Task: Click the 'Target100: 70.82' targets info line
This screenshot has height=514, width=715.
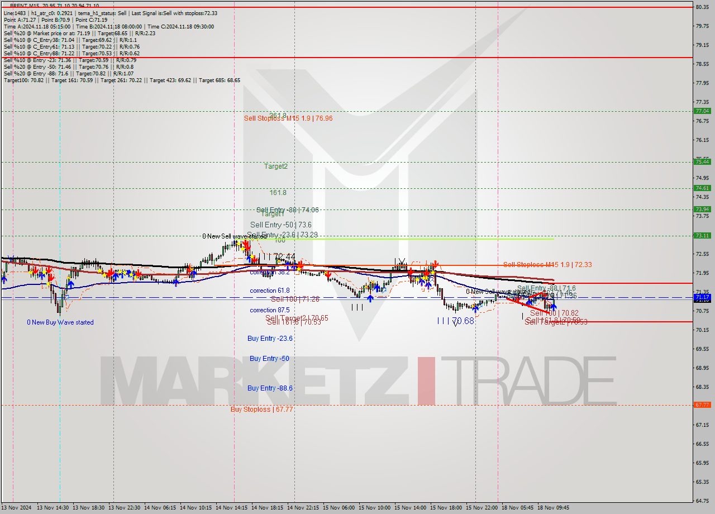Action: click(x=122, y=80)
